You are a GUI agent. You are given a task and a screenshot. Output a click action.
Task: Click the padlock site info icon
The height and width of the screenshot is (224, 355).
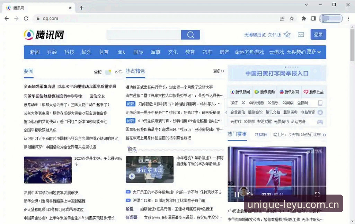(38, 19)
